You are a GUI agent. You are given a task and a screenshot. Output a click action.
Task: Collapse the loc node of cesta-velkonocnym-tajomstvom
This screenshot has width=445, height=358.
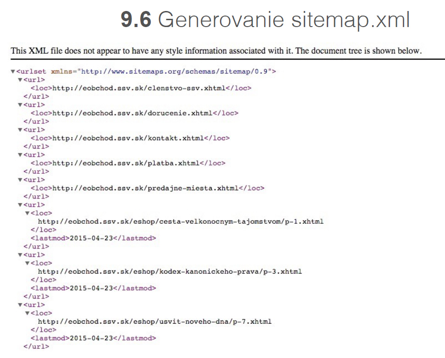point(27,213)
